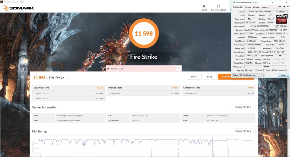Click the Combined test row 21.88 FPS
Viewport: 290px width, 157px height.
[219, 93]
